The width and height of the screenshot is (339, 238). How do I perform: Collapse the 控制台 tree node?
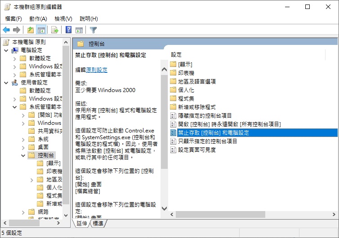[23, 155]
